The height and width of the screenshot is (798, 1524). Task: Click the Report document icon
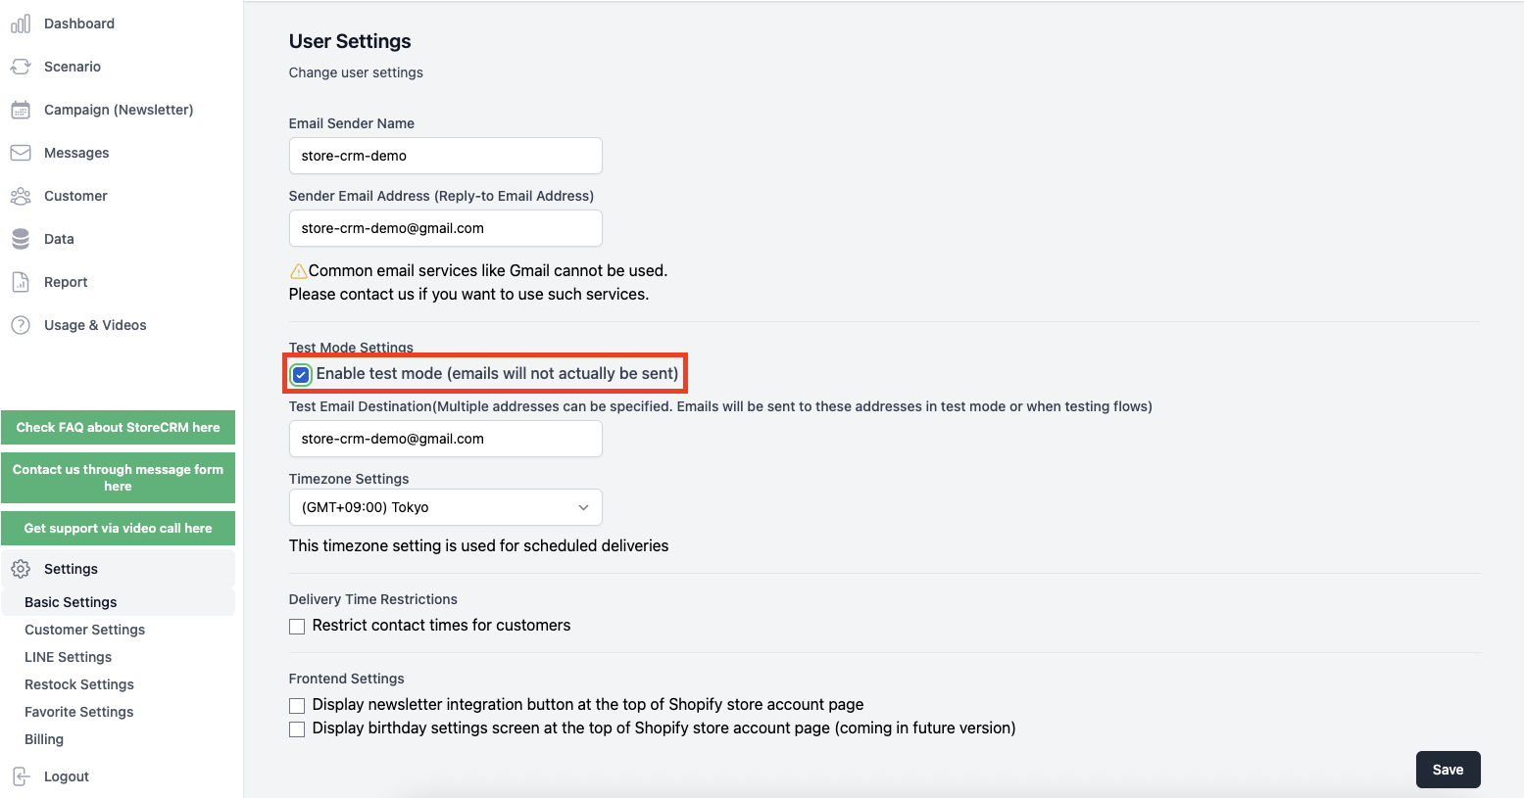click(x=21, y=282)
